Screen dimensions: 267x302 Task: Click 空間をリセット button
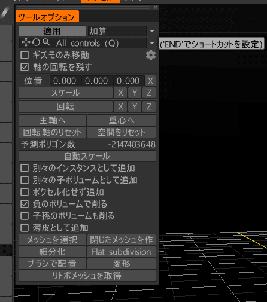tap(122, 132)
